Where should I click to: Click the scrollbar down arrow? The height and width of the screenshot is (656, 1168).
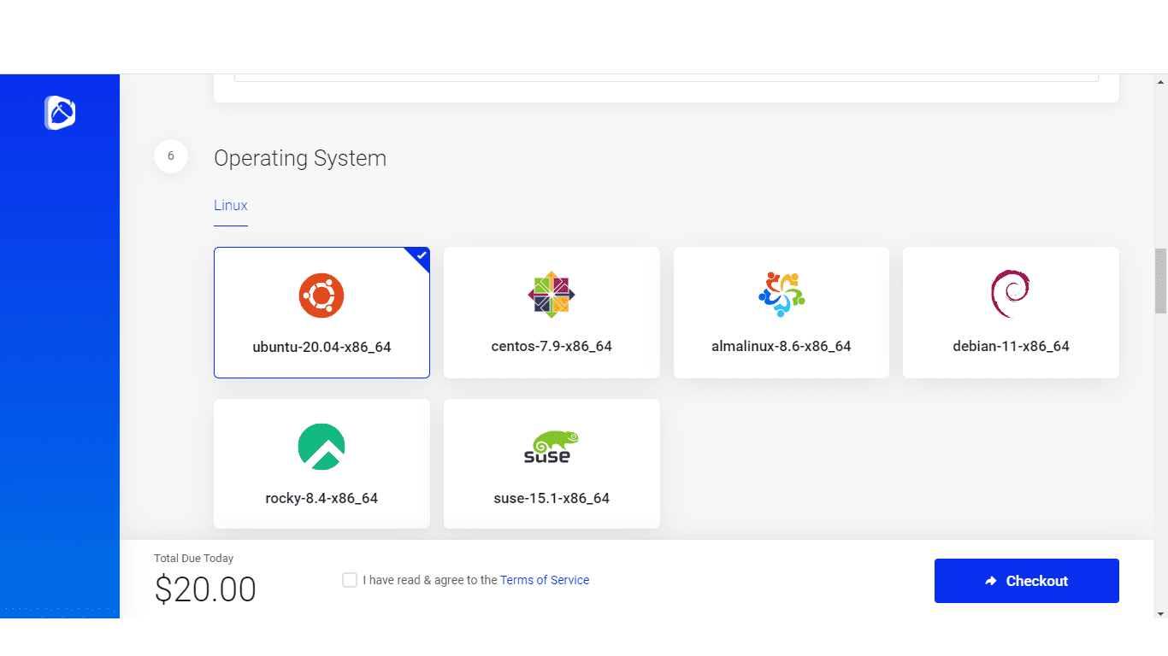click(1160, 613)
